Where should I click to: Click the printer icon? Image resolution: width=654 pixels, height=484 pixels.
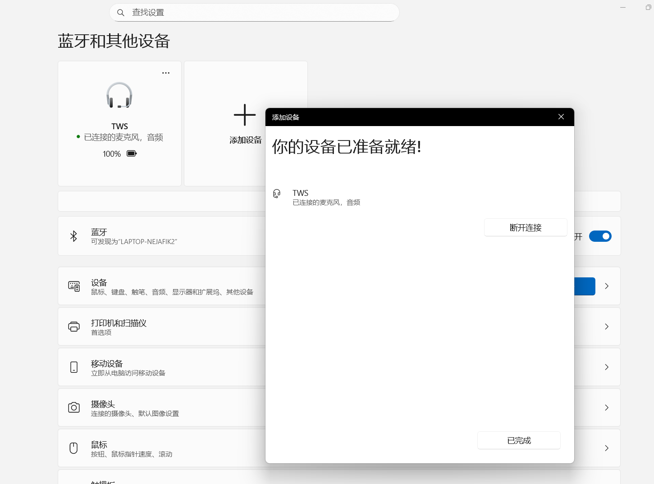74,326
